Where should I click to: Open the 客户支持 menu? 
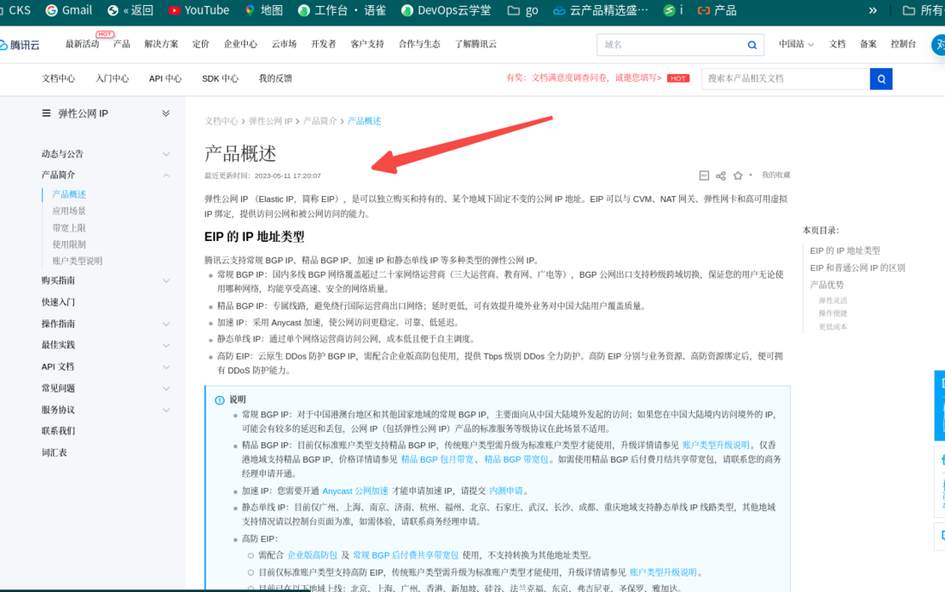coord(367,44)
